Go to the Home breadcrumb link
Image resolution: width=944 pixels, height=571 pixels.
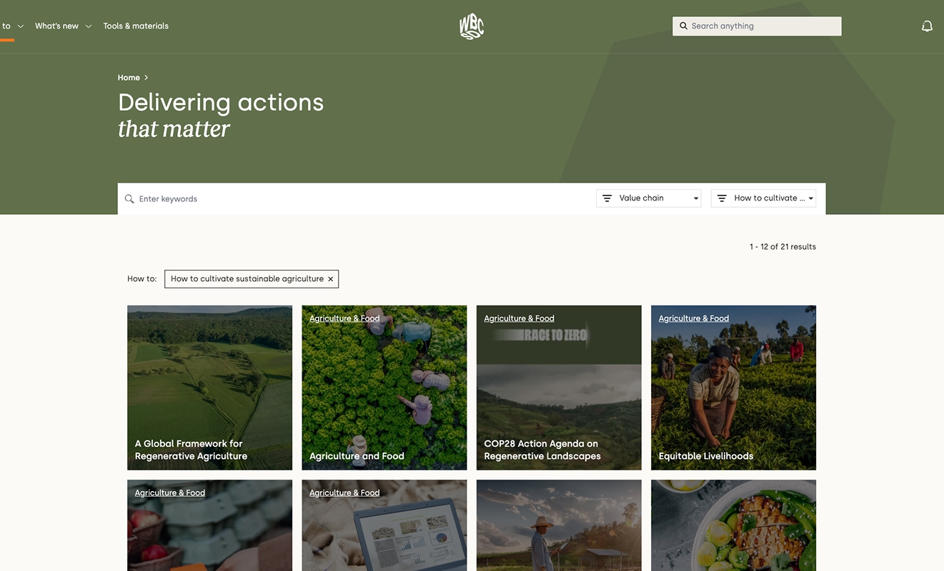(x=129, y=77)
